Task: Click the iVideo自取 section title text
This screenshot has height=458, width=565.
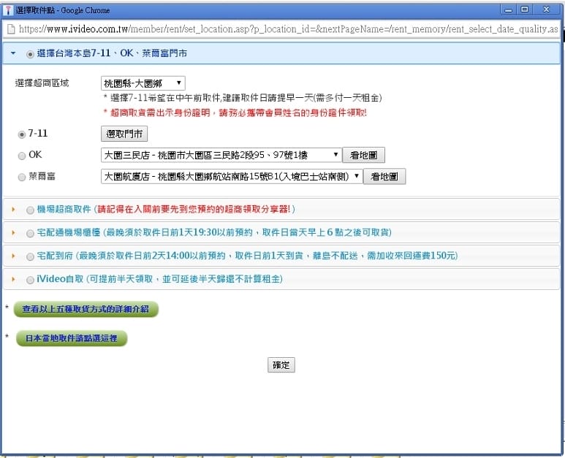Action: (x=159, y=279)
